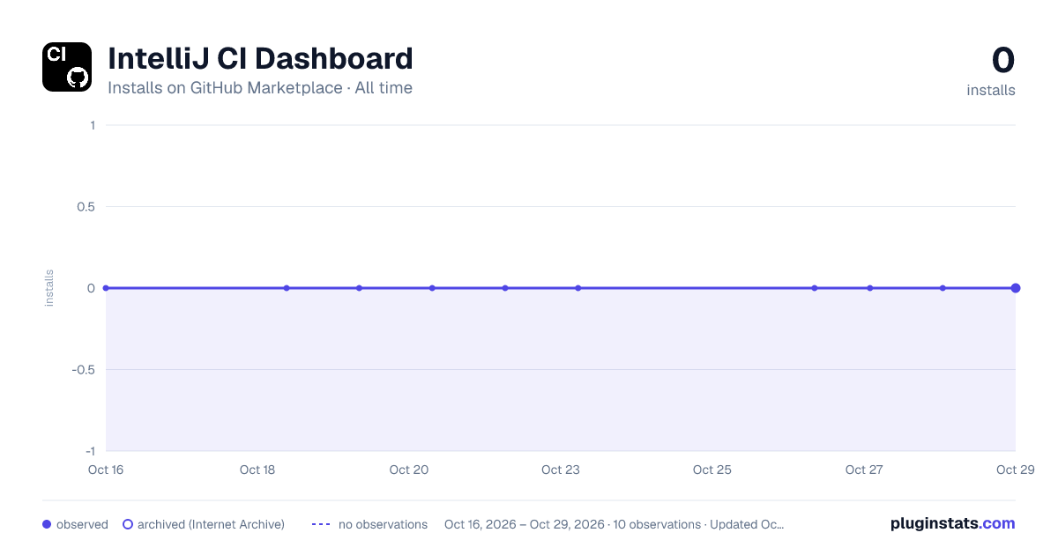Click the Oct 25 x-axis label
Image resolution: width=1058 pixels, height=555 pixels.
pos(712,470)
